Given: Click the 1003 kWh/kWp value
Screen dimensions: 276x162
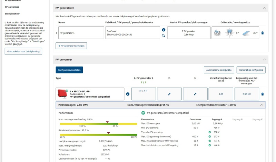Looking at the screenshot, I should (110, 146).
